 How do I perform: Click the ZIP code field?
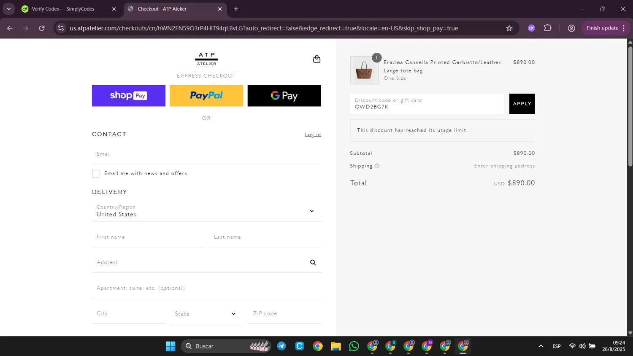(284, 313)
